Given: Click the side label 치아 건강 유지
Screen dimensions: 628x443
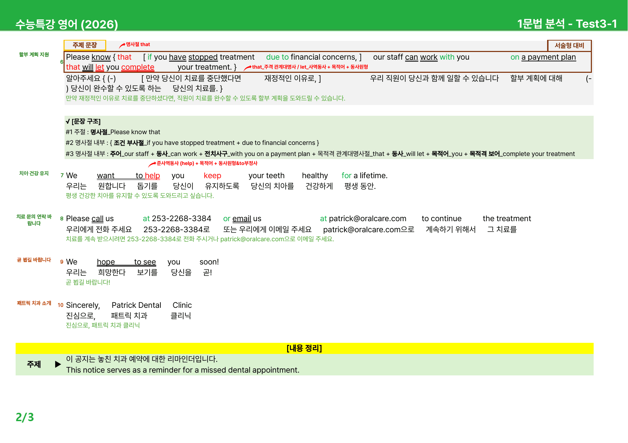Looking at the screenshot, I should coord(34,173).
